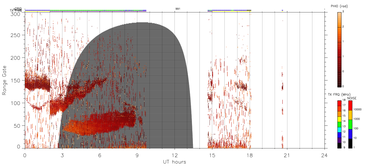The width and height of the screenshot is (365, 168).
Task: Click the x-axis tick label '24'
Action: 324,155
